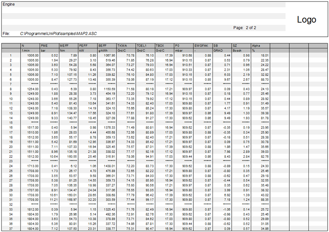The height and width of the screenshot is (232, 329).
Task: Click the BEFF value 1438.01
Action: [x=109, y=166]
